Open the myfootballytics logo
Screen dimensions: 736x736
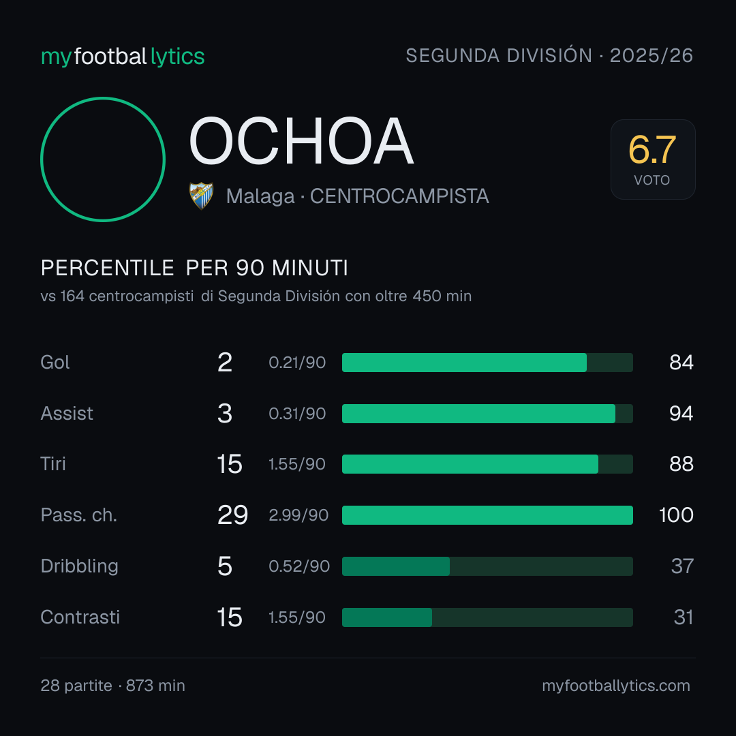(123, 57)
